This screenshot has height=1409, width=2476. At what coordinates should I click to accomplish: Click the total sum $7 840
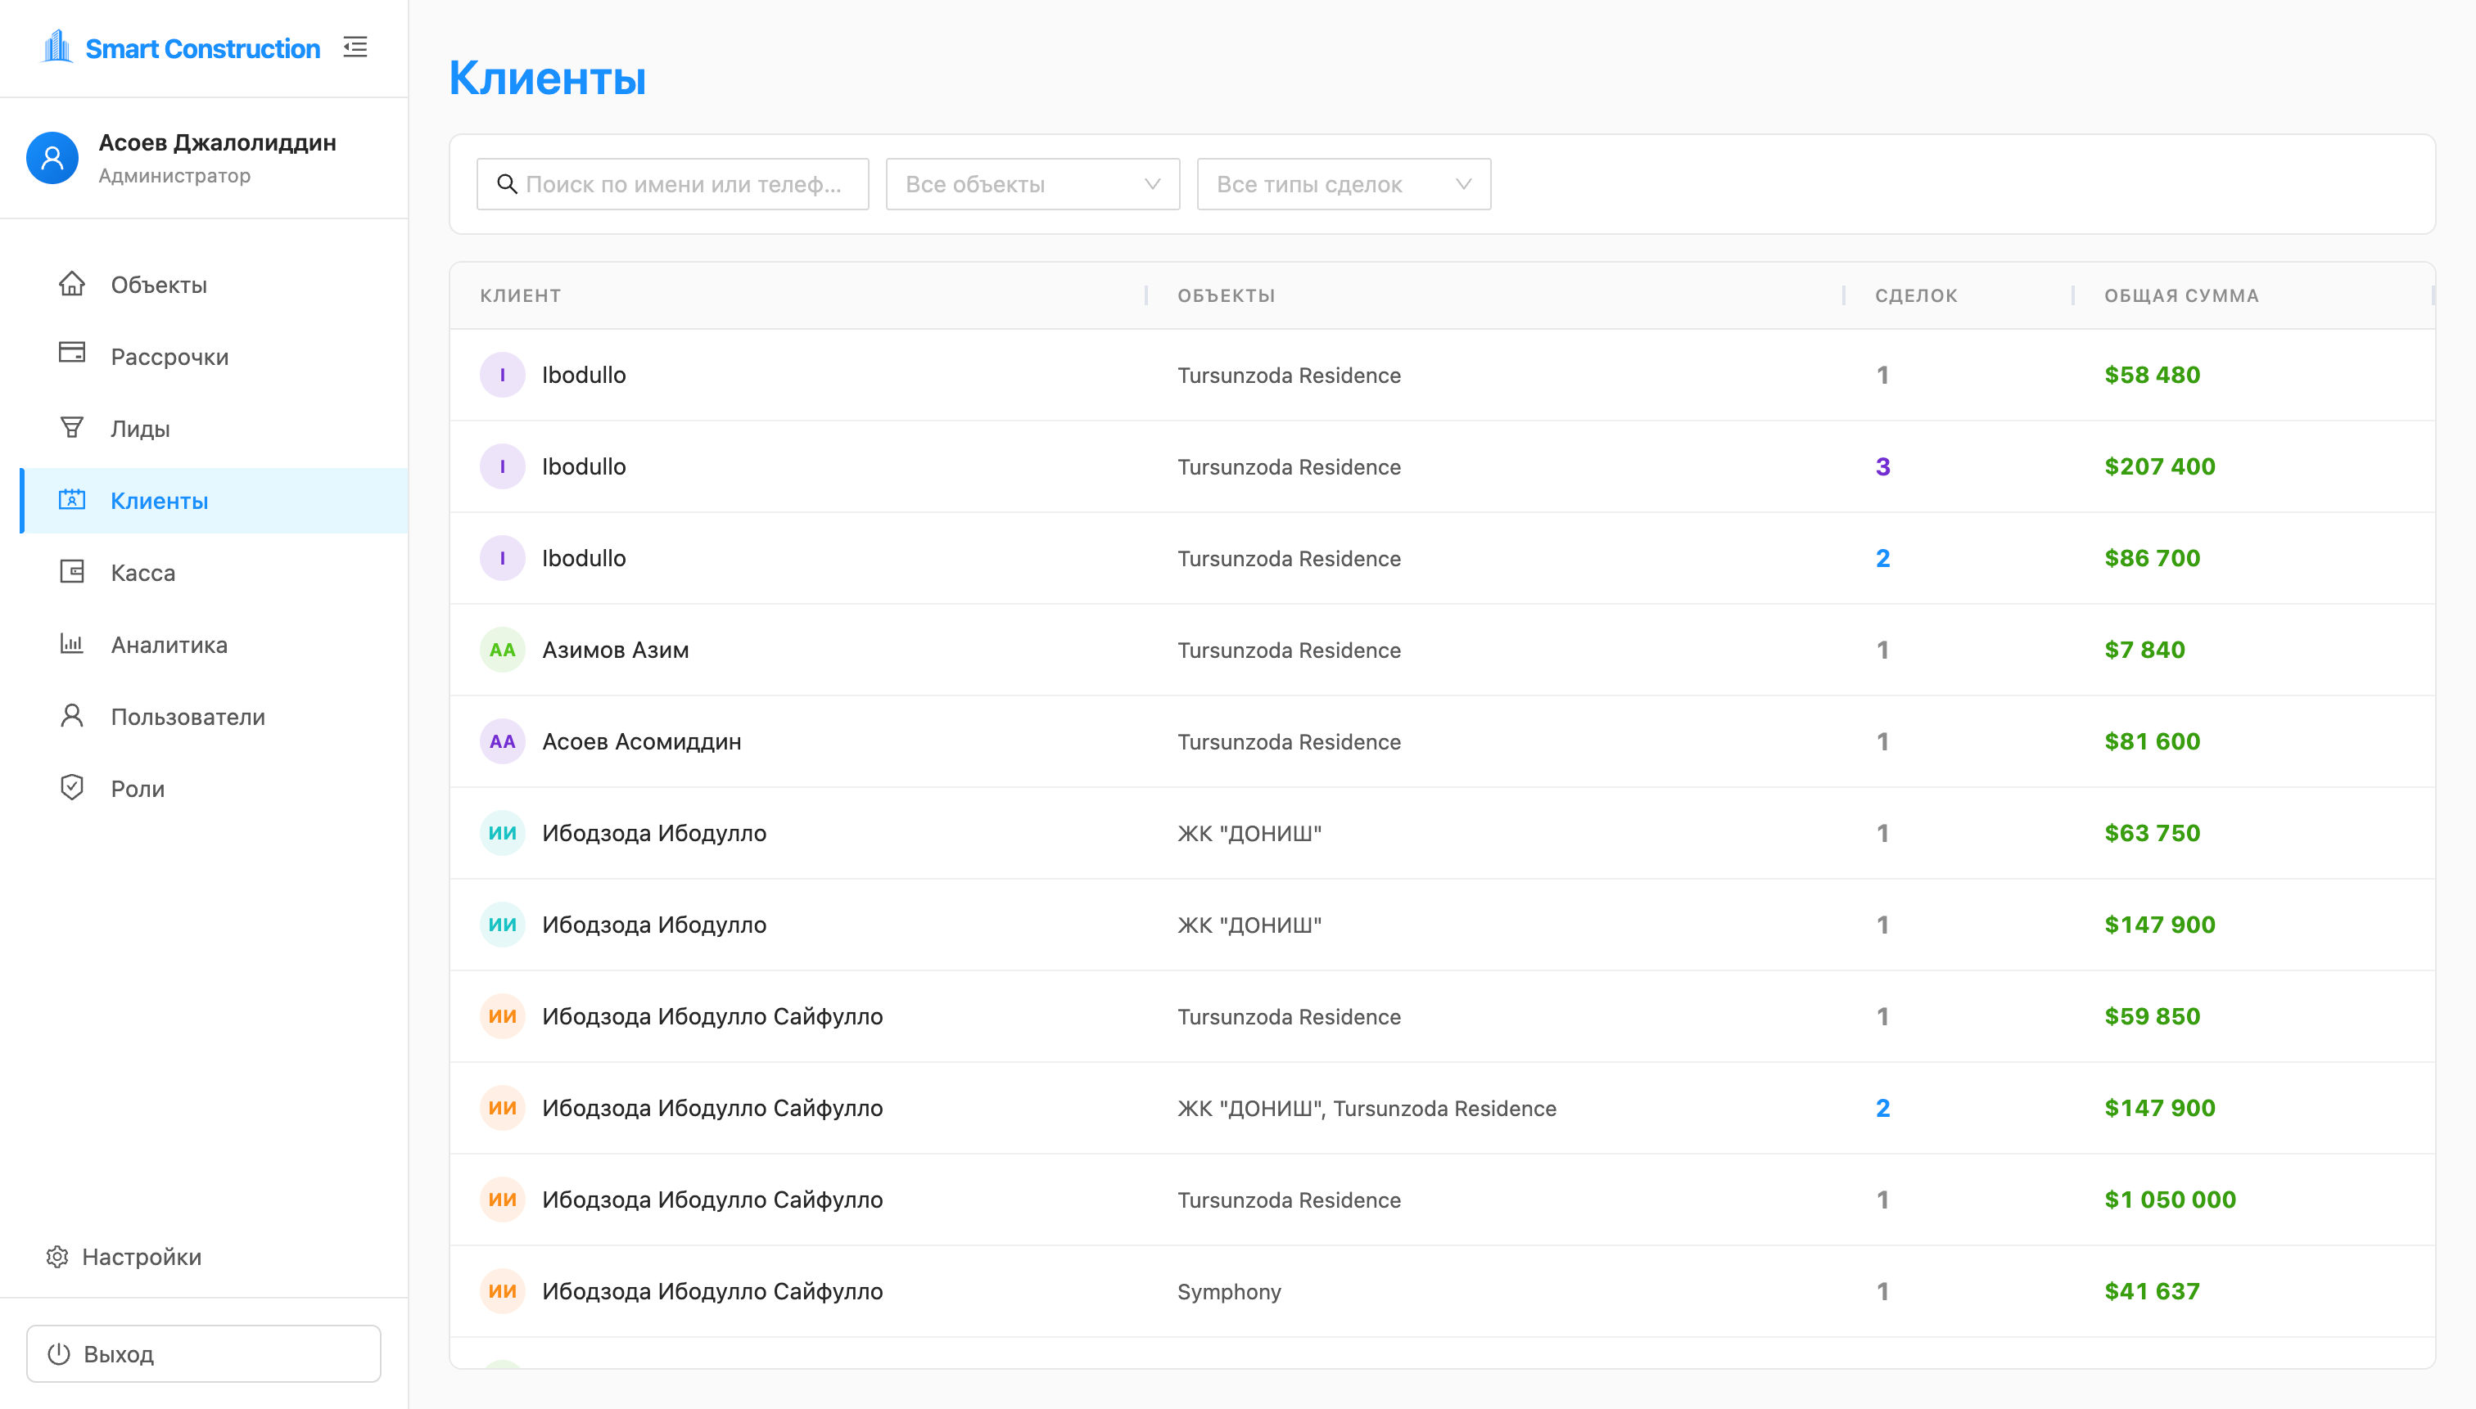coord(2144,650)
